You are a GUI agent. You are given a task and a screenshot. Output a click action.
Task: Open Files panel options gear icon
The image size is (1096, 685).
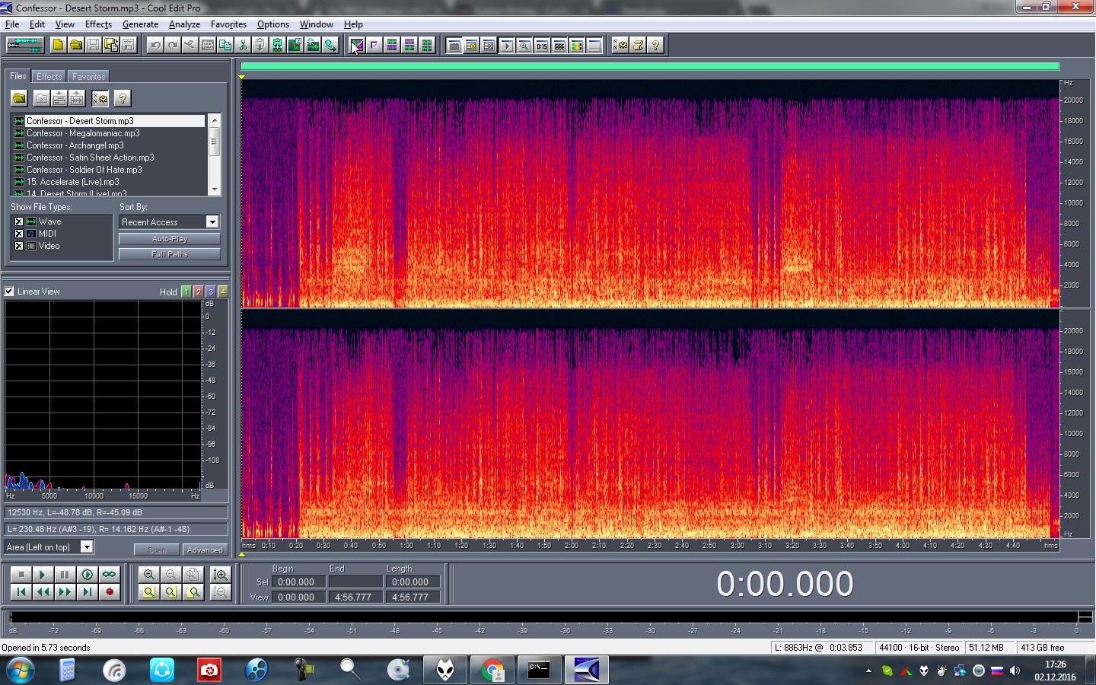[100, 98]
